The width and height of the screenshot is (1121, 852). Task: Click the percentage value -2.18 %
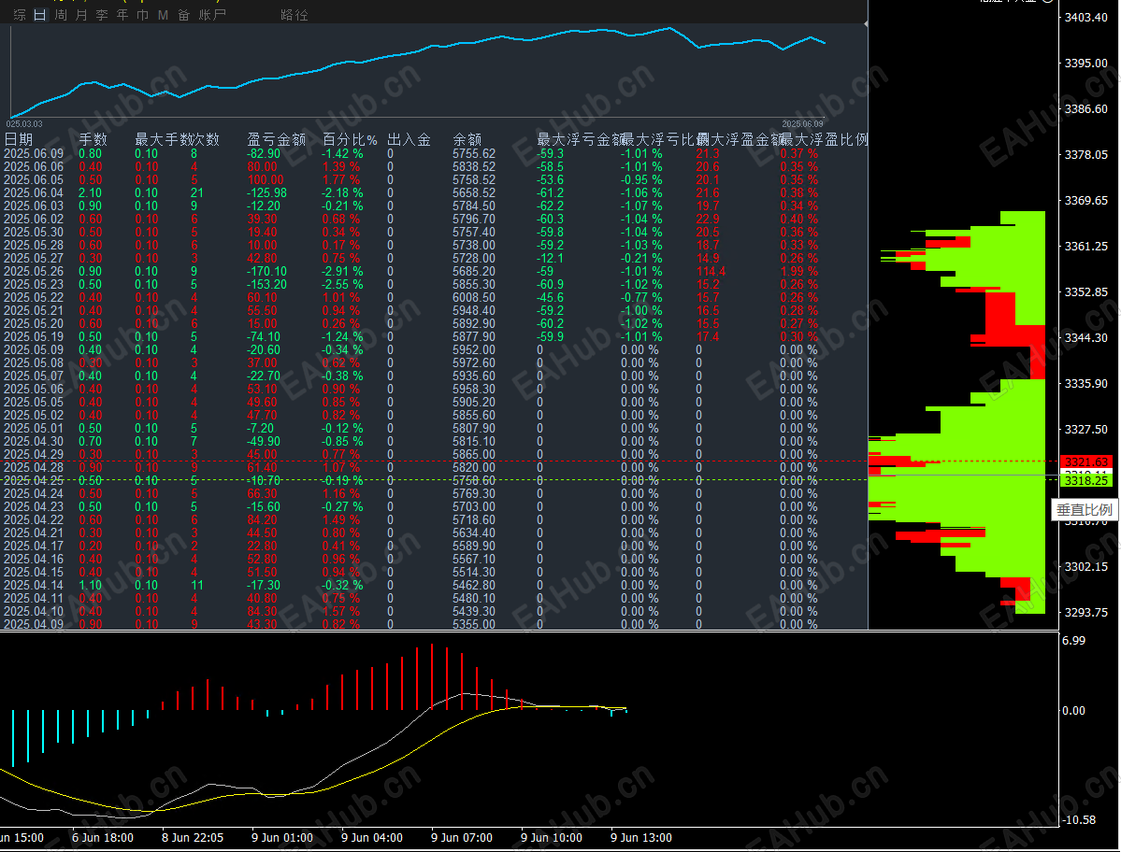point(342,192)
